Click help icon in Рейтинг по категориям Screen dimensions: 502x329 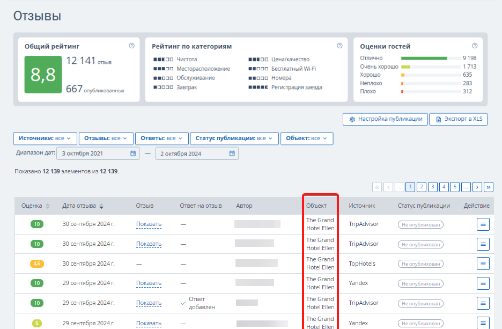[x=339, y=46]
